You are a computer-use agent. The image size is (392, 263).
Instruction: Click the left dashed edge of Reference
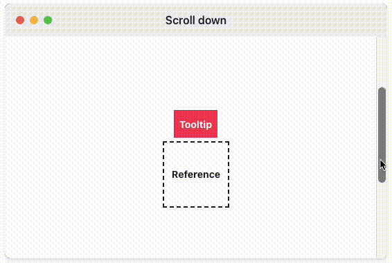(x=163, y=174)
